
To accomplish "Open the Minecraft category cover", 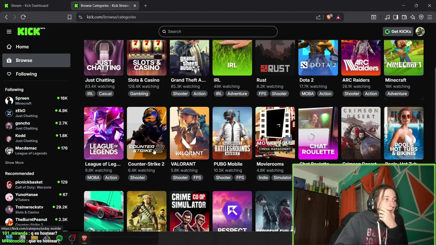I will 404,58.
